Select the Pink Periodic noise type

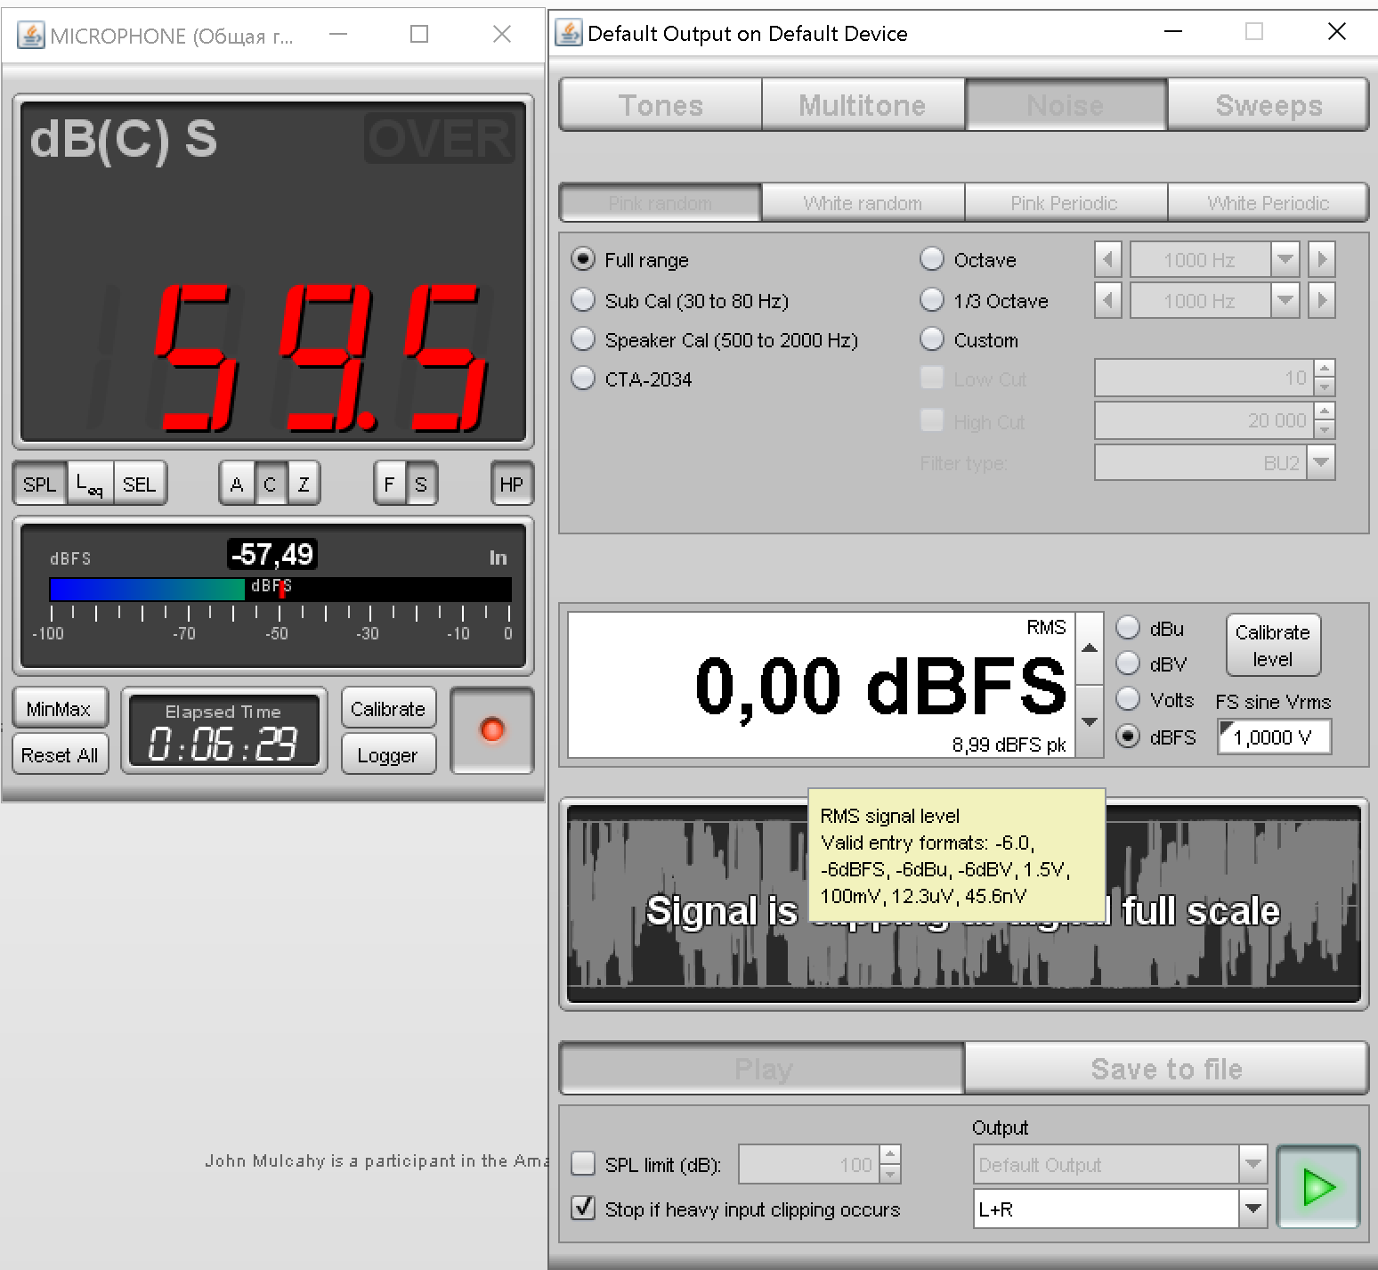click(1065, 203)
